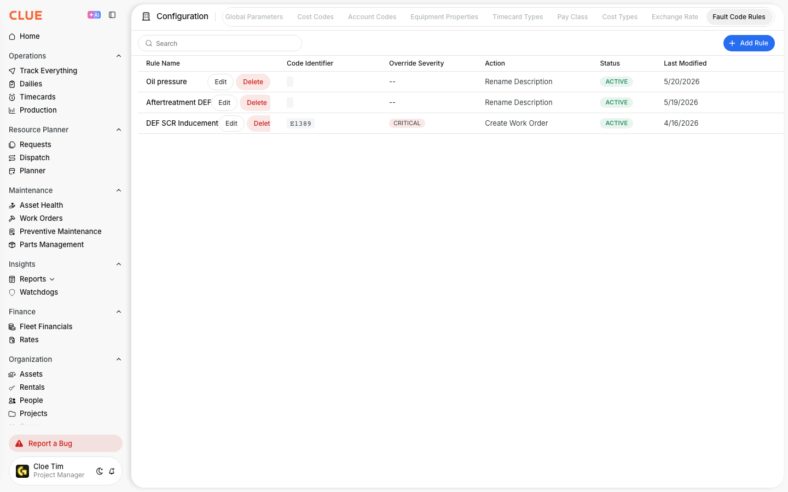Switch to Pay Class tab
This screenshot has width=788, height=492.
pyautogui.click(x=572, y=17)
